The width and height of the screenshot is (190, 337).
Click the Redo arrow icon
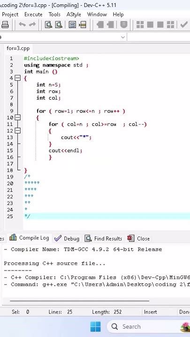[32, 24]
